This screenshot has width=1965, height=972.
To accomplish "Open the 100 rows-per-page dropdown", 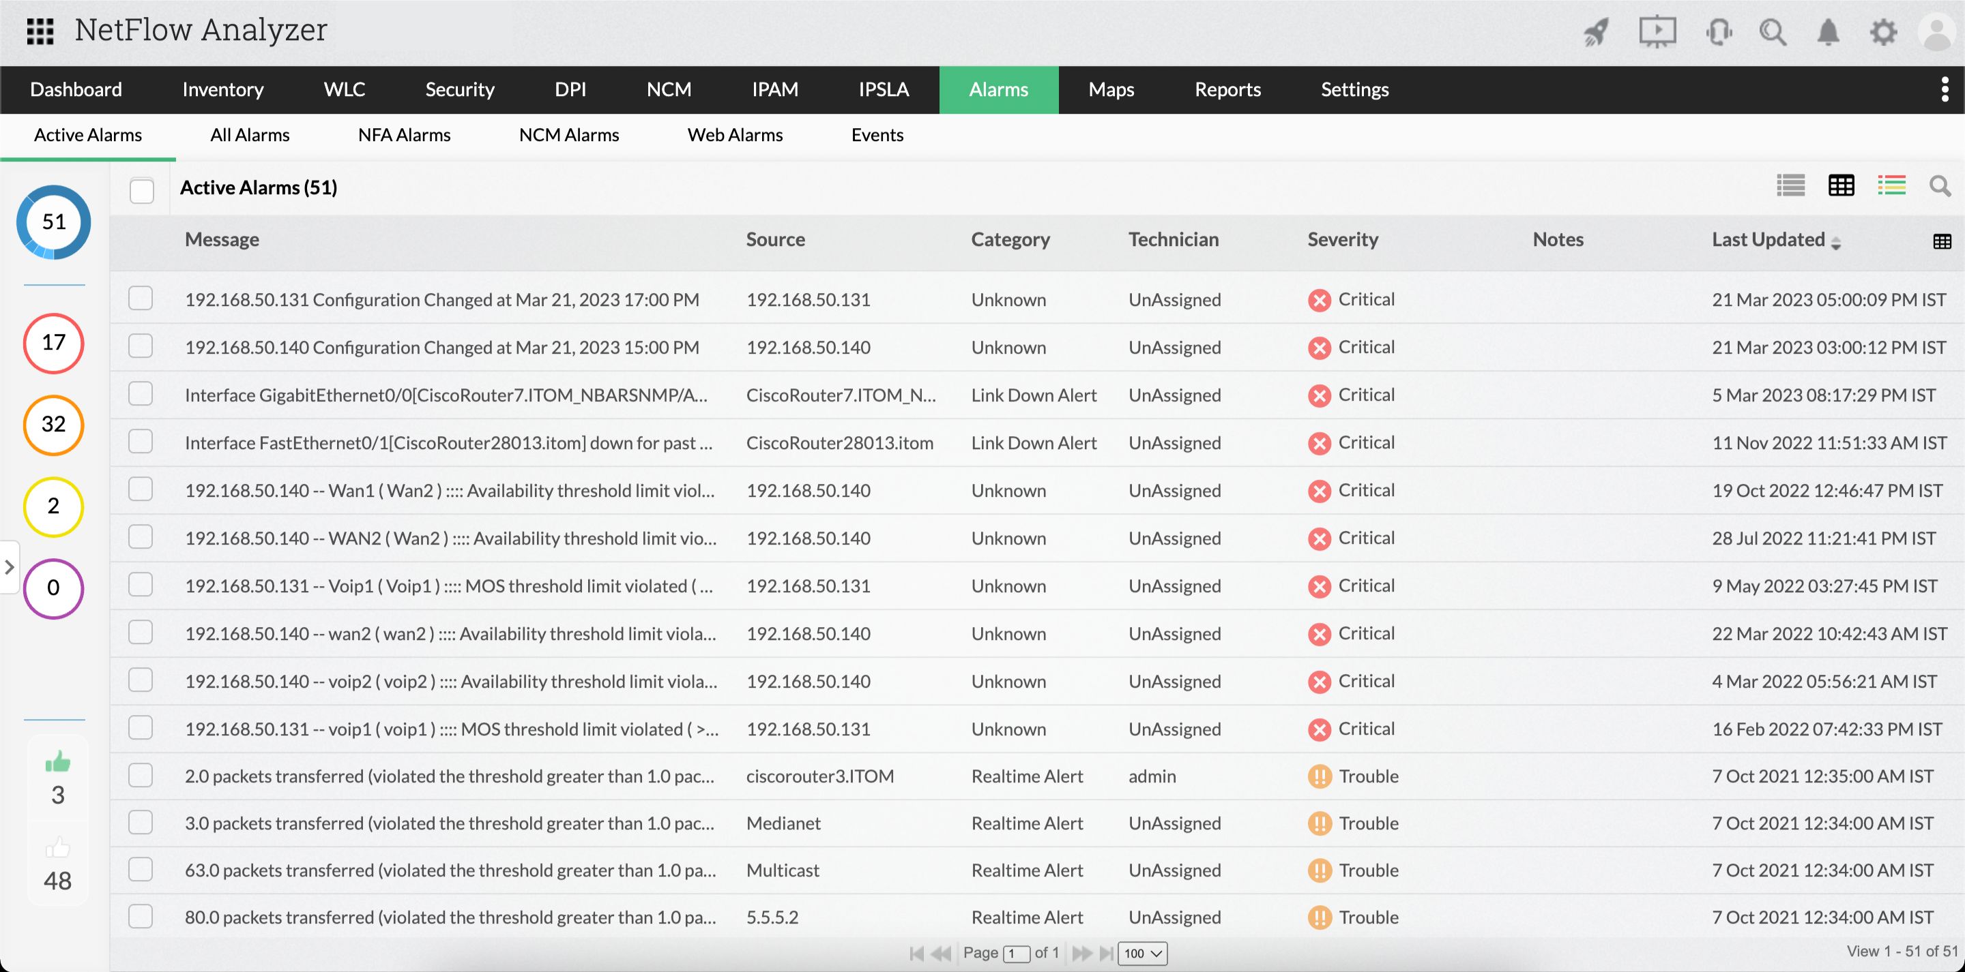I will [x=1142, y=953].
